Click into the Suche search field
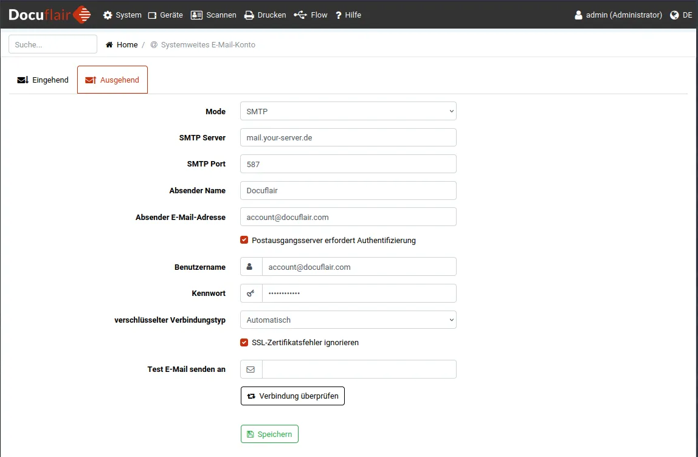This screenshot has width=698, height=457. pos(53,44)
